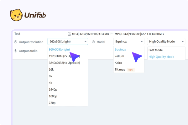Screen dimensions: 188x125
Task: Click the Output resolution play-circle icon
Action: point(15,42)
